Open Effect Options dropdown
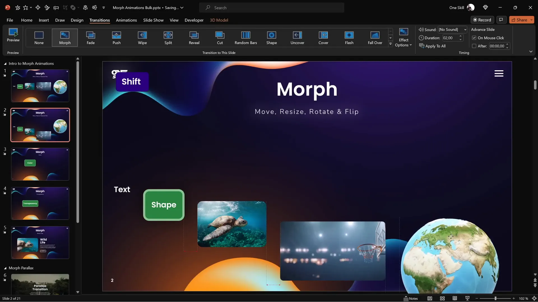 pyautogui.click(x=403, y=37)
